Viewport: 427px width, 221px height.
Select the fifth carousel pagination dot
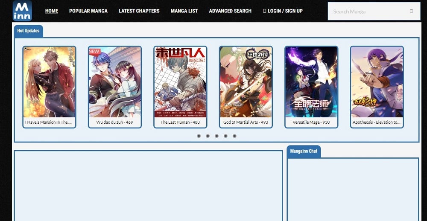pos(234,136)
